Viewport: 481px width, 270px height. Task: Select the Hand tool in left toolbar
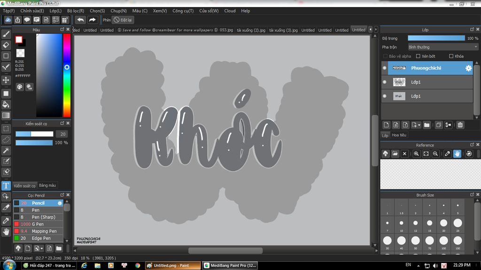point(6,232)
